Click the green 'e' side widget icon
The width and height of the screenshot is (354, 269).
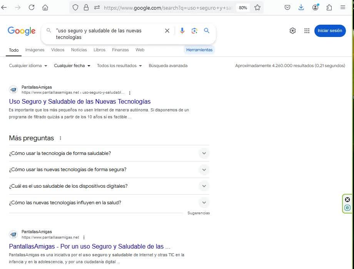pyautogui.click(x=347, y=207)
